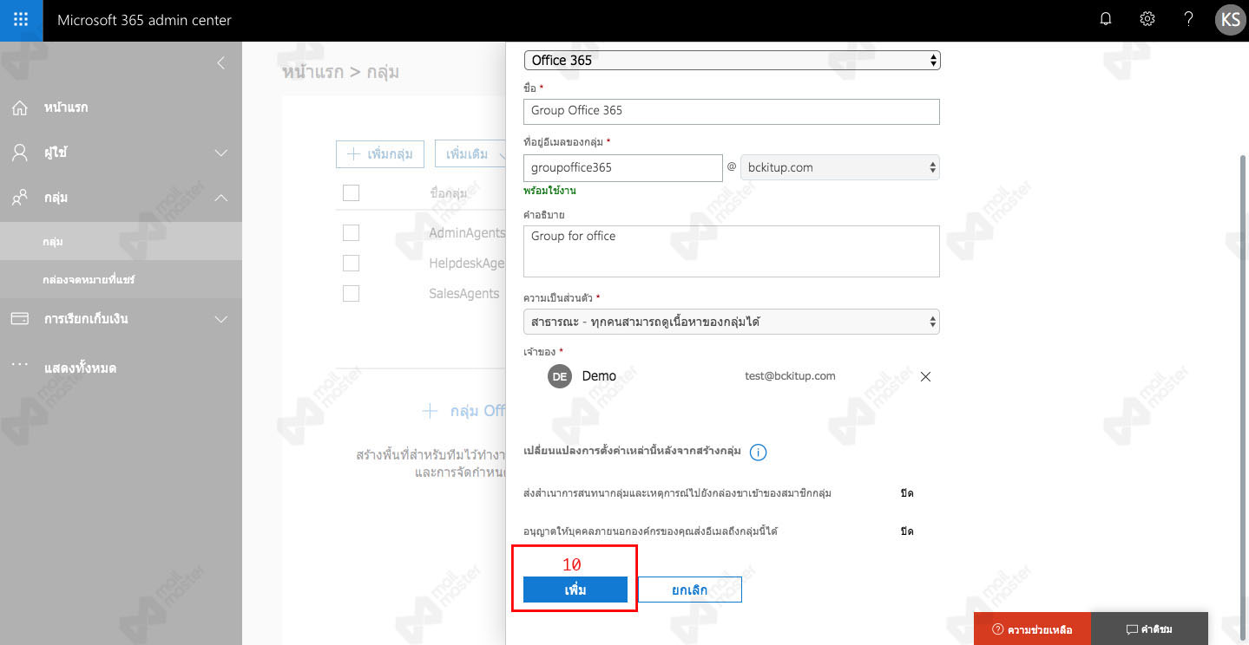Collapse the กลุ่ม menu chevron
Screen dimensions: 1249x645
pos(221,198)
